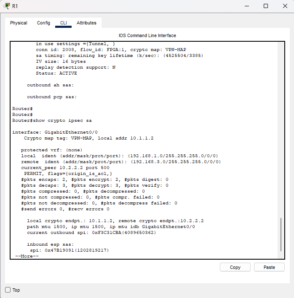
Task: Click the Paste button
Action: click(269, 267)
